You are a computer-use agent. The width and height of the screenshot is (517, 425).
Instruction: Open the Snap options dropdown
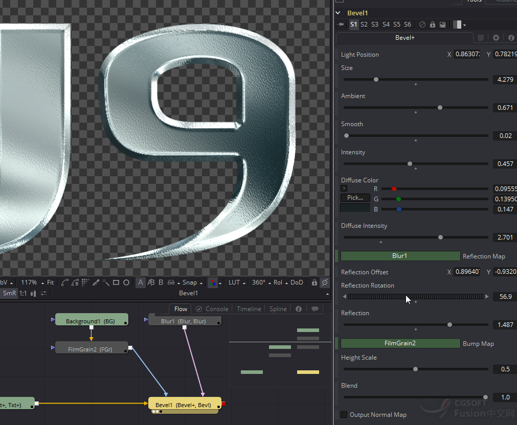(x=193, y=282)
